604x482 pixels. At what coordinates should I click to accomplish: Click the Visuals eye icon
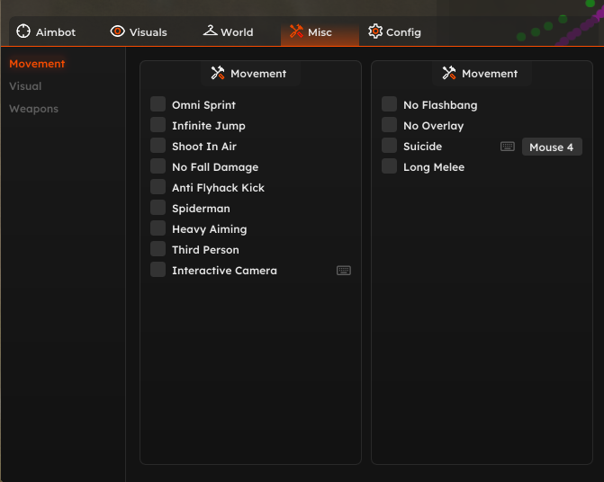click(x=118, y=31)
